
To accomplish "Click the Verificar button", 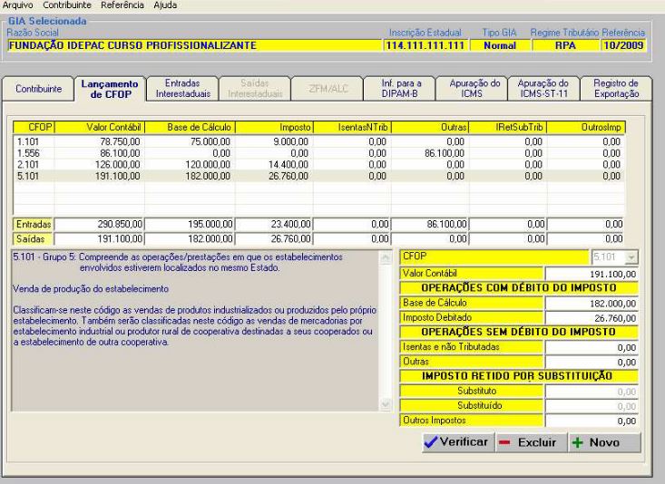I will 458,442.
